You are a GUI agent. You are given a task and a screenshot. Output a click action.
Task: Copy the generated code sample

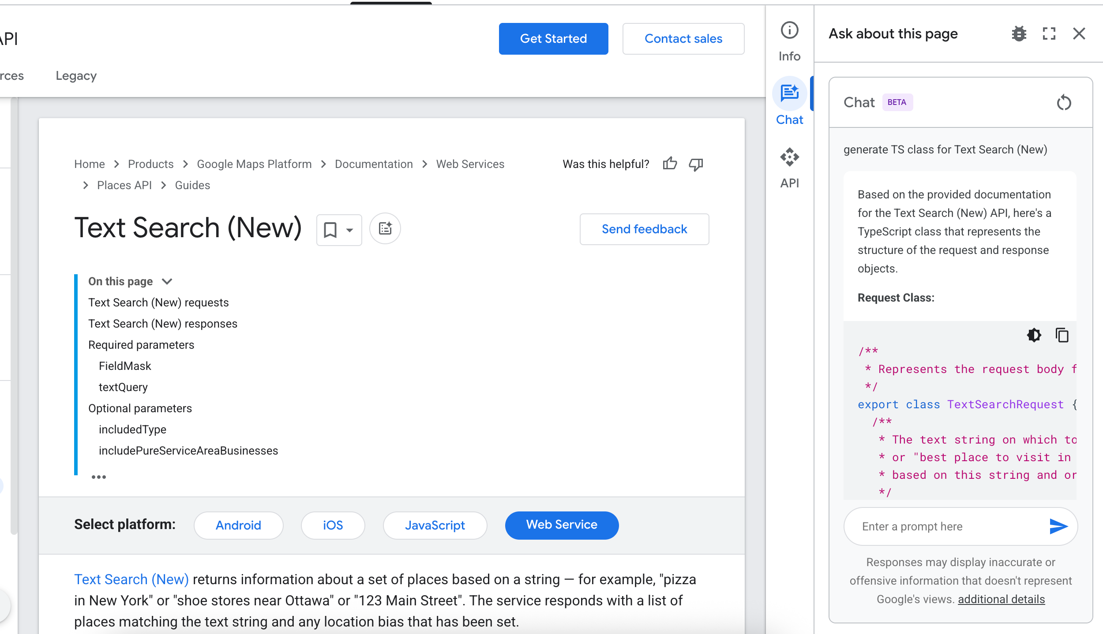pyautogui.click(x=1062, y=335)
